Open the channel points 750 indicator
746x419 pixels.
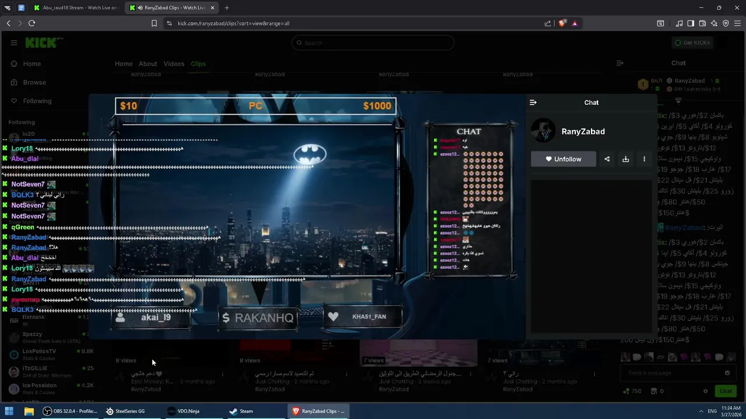tap(632, 391)
